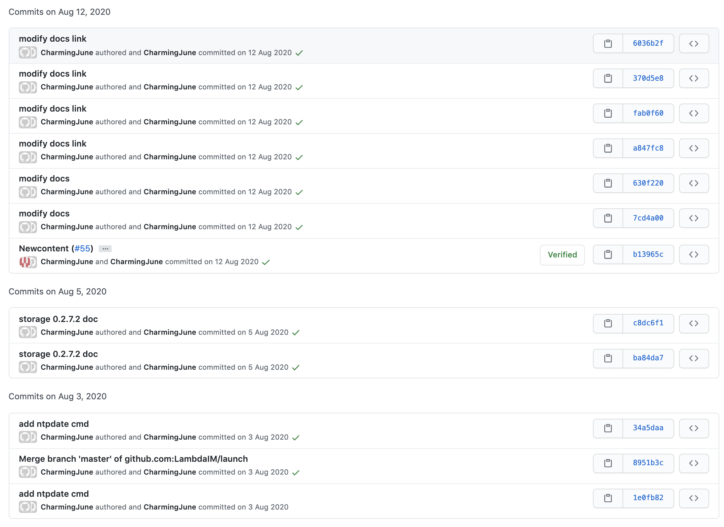
Task: Browse repository at commit 370d5e8
Action: 693,78
